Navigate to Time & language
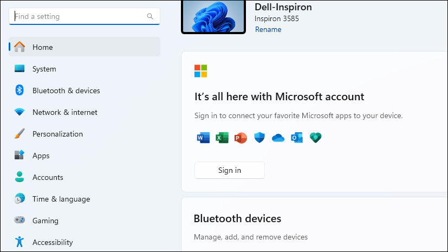The height and width of the screenshot is (252, 448). [x=61, y=199]
